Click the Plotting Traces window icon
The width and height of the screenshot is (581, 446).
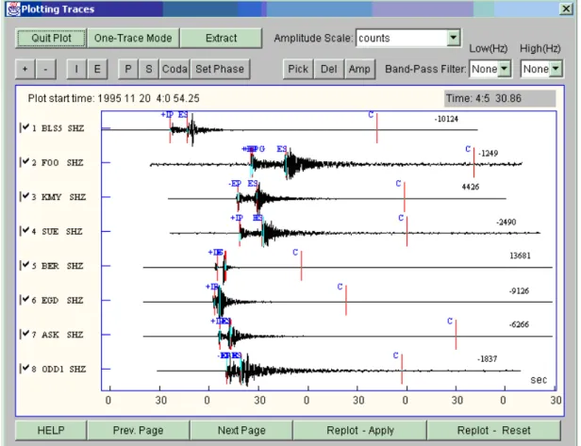pyautogui.click(x=13, y=8)
